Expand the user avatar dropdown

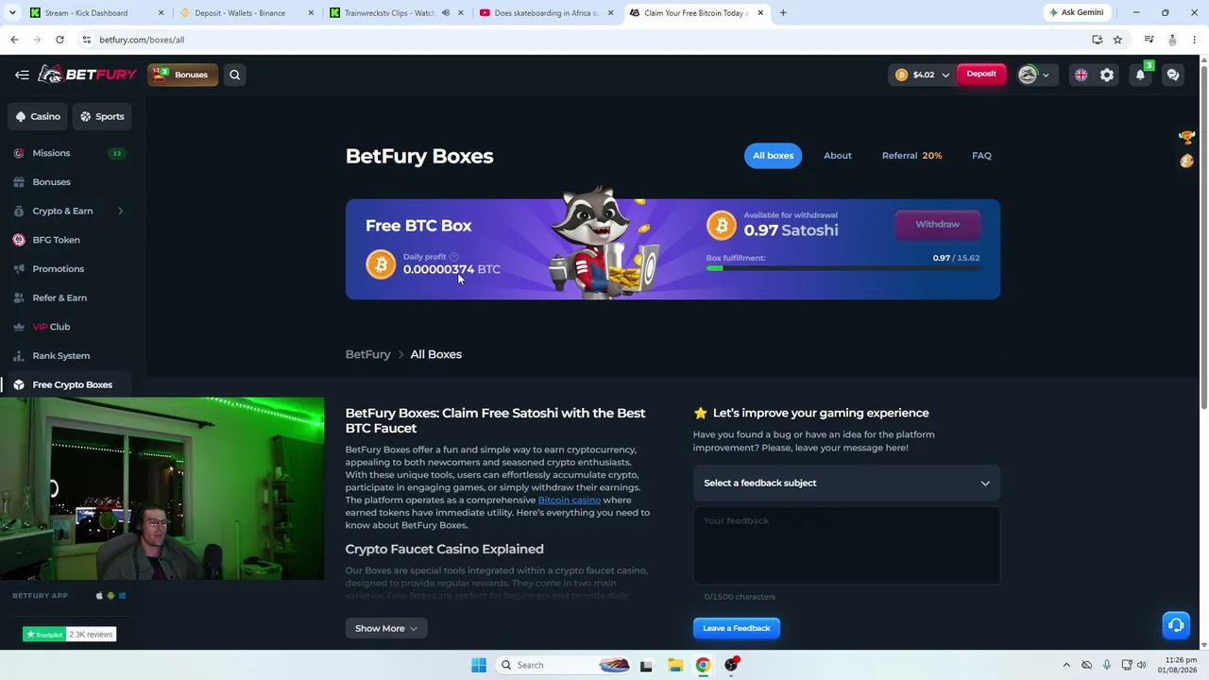(1046, 75)
